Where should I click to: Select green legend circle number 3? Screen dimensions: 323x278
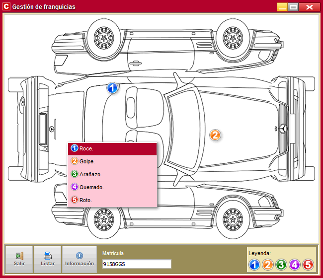coord(281,265)
